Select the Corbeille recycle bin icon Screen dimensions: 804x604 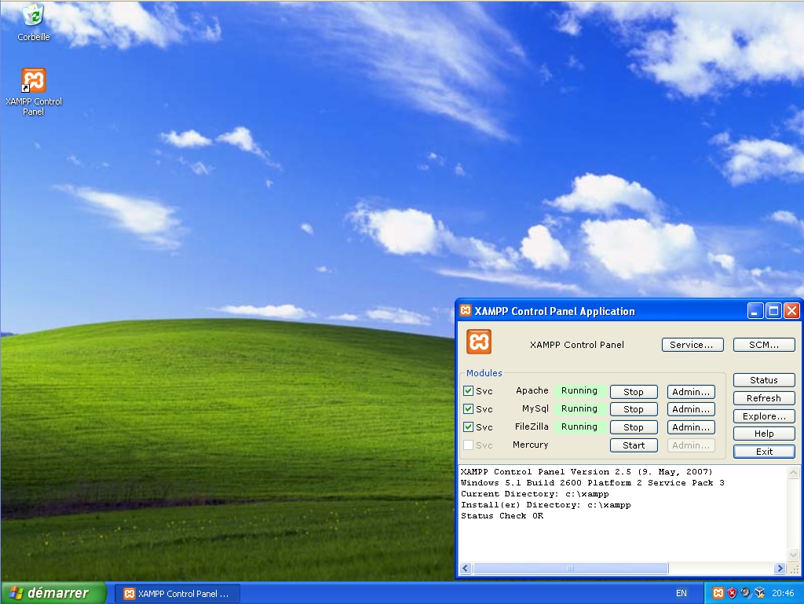pyautogui.click(x=33, y=16)
